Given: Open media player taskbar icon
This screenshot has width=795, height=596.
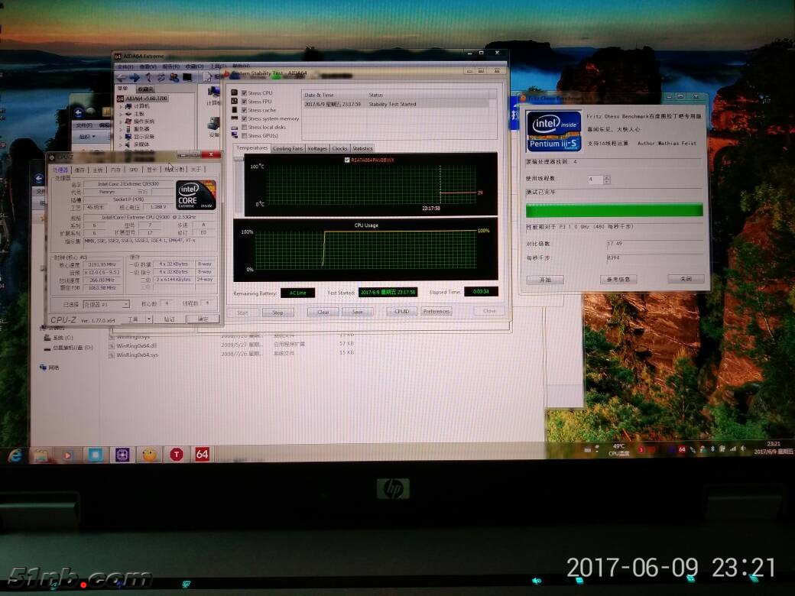Looking at the screenshot, I should tap(68, 455).
